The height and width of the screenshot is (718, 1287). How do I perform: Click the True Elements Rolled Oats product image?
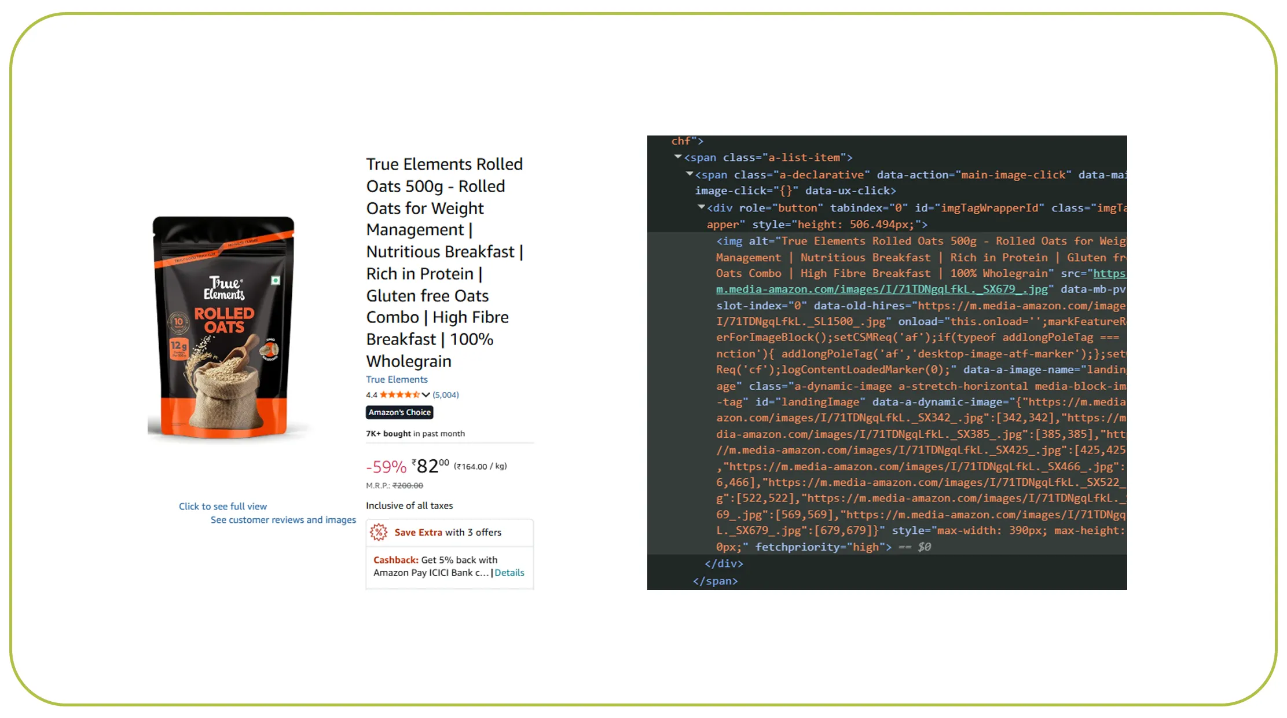pyautogui.click(x=223, y=327)
